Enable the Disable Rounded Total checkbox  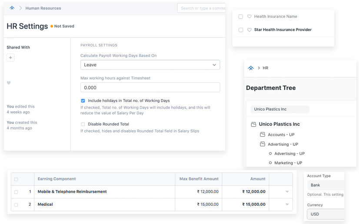(x=83, y=124)
